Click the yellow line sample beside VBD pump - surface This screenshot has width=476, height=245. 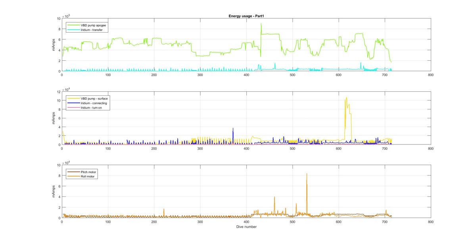[x=74, y=98]
